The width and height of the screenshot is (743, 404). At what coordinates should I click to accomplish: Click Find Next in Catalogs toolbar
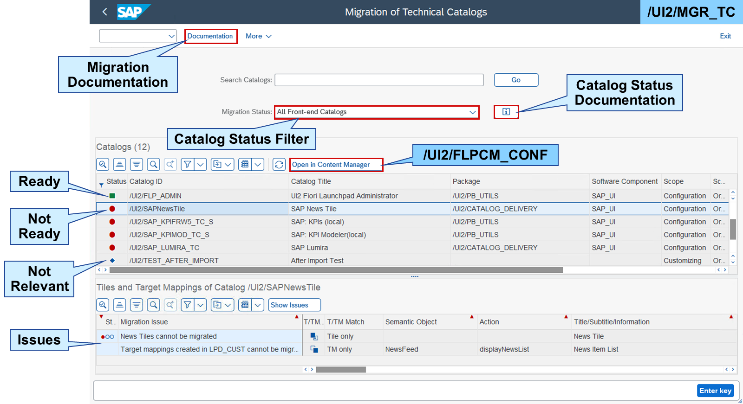click(170, 164)
